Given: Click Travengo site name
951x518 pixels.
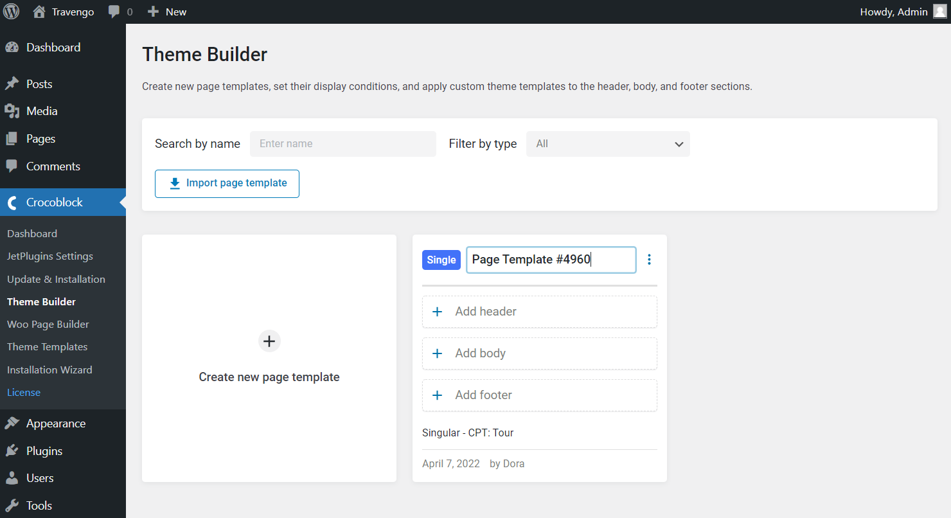Looking at the screenshot, I should (x=73, y=12).
